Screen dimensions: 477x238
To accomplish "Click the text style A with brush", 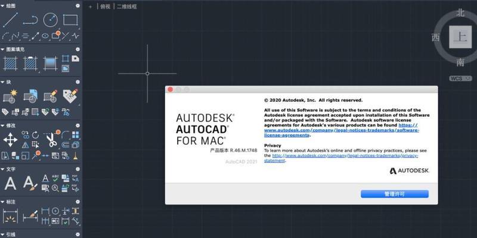I will click(x=30, y=184).
